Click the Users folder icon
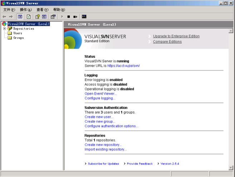Screen dimensions: 235x177 [x=10, y=33]
